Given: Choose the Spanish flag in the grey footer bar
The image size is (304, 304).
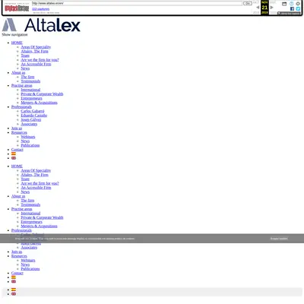Looking at the screenshot, I should 14,290.
